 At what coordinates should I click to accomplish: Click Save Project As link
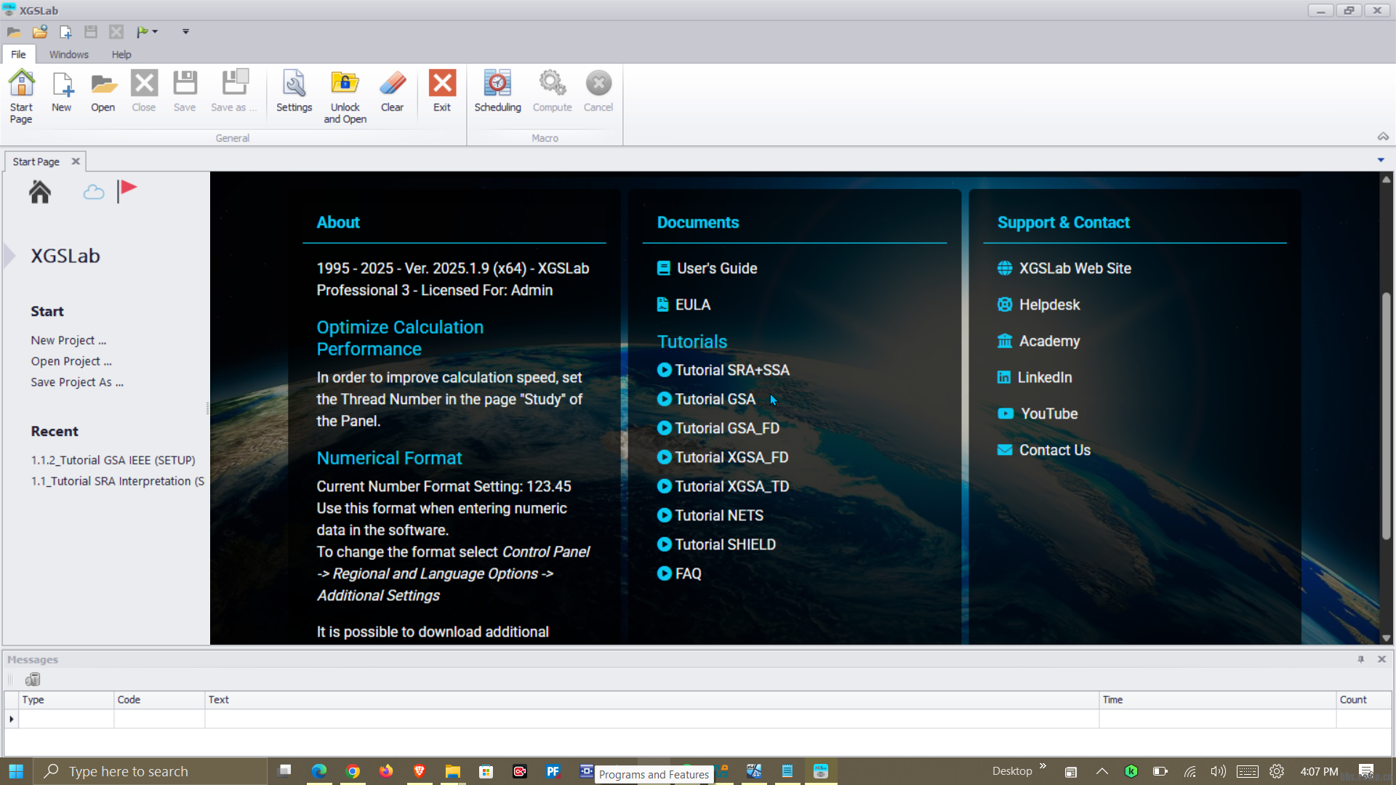point(77,382)
